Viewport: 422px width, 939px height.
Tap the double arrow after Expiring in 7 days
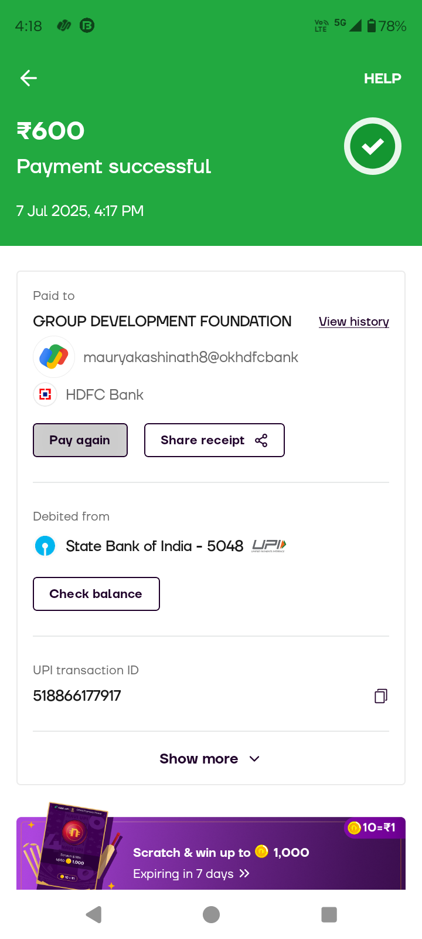coord(244,874)
